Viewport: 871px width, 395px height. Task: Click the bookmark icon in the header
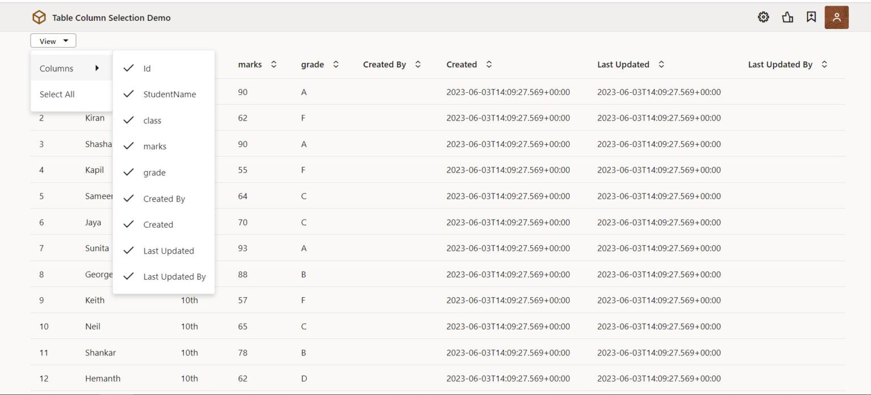click(x=811, y=16)
